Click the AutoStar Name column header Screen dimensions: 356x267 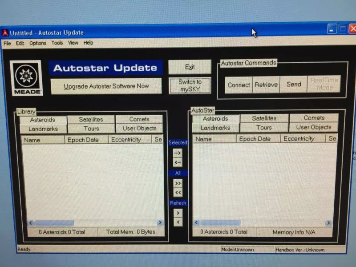(214, 139)
